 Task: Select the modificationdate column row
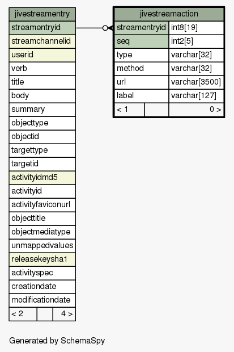point(42,300)
